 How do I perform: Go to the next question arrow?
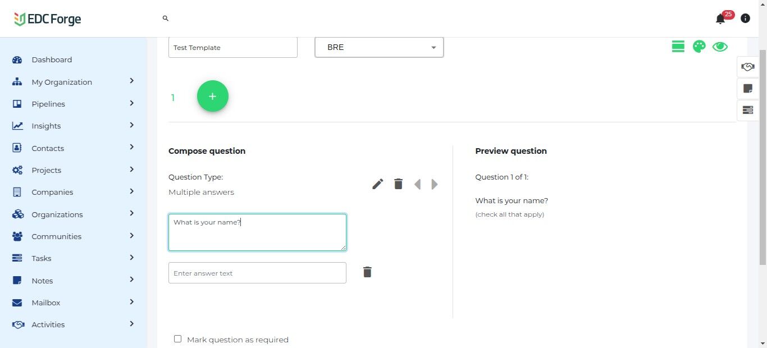pos(435,184)
